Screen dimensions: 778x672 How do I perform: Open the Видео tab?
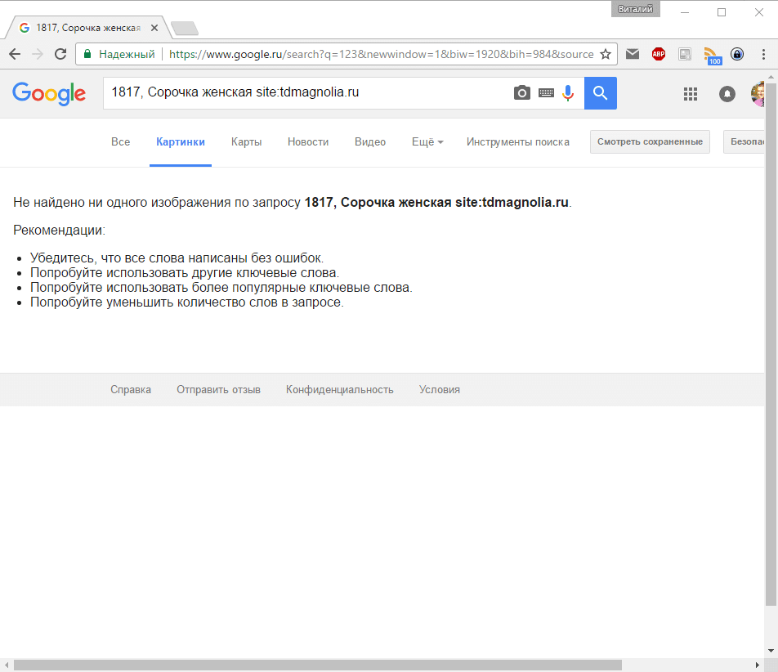(370, 142)
